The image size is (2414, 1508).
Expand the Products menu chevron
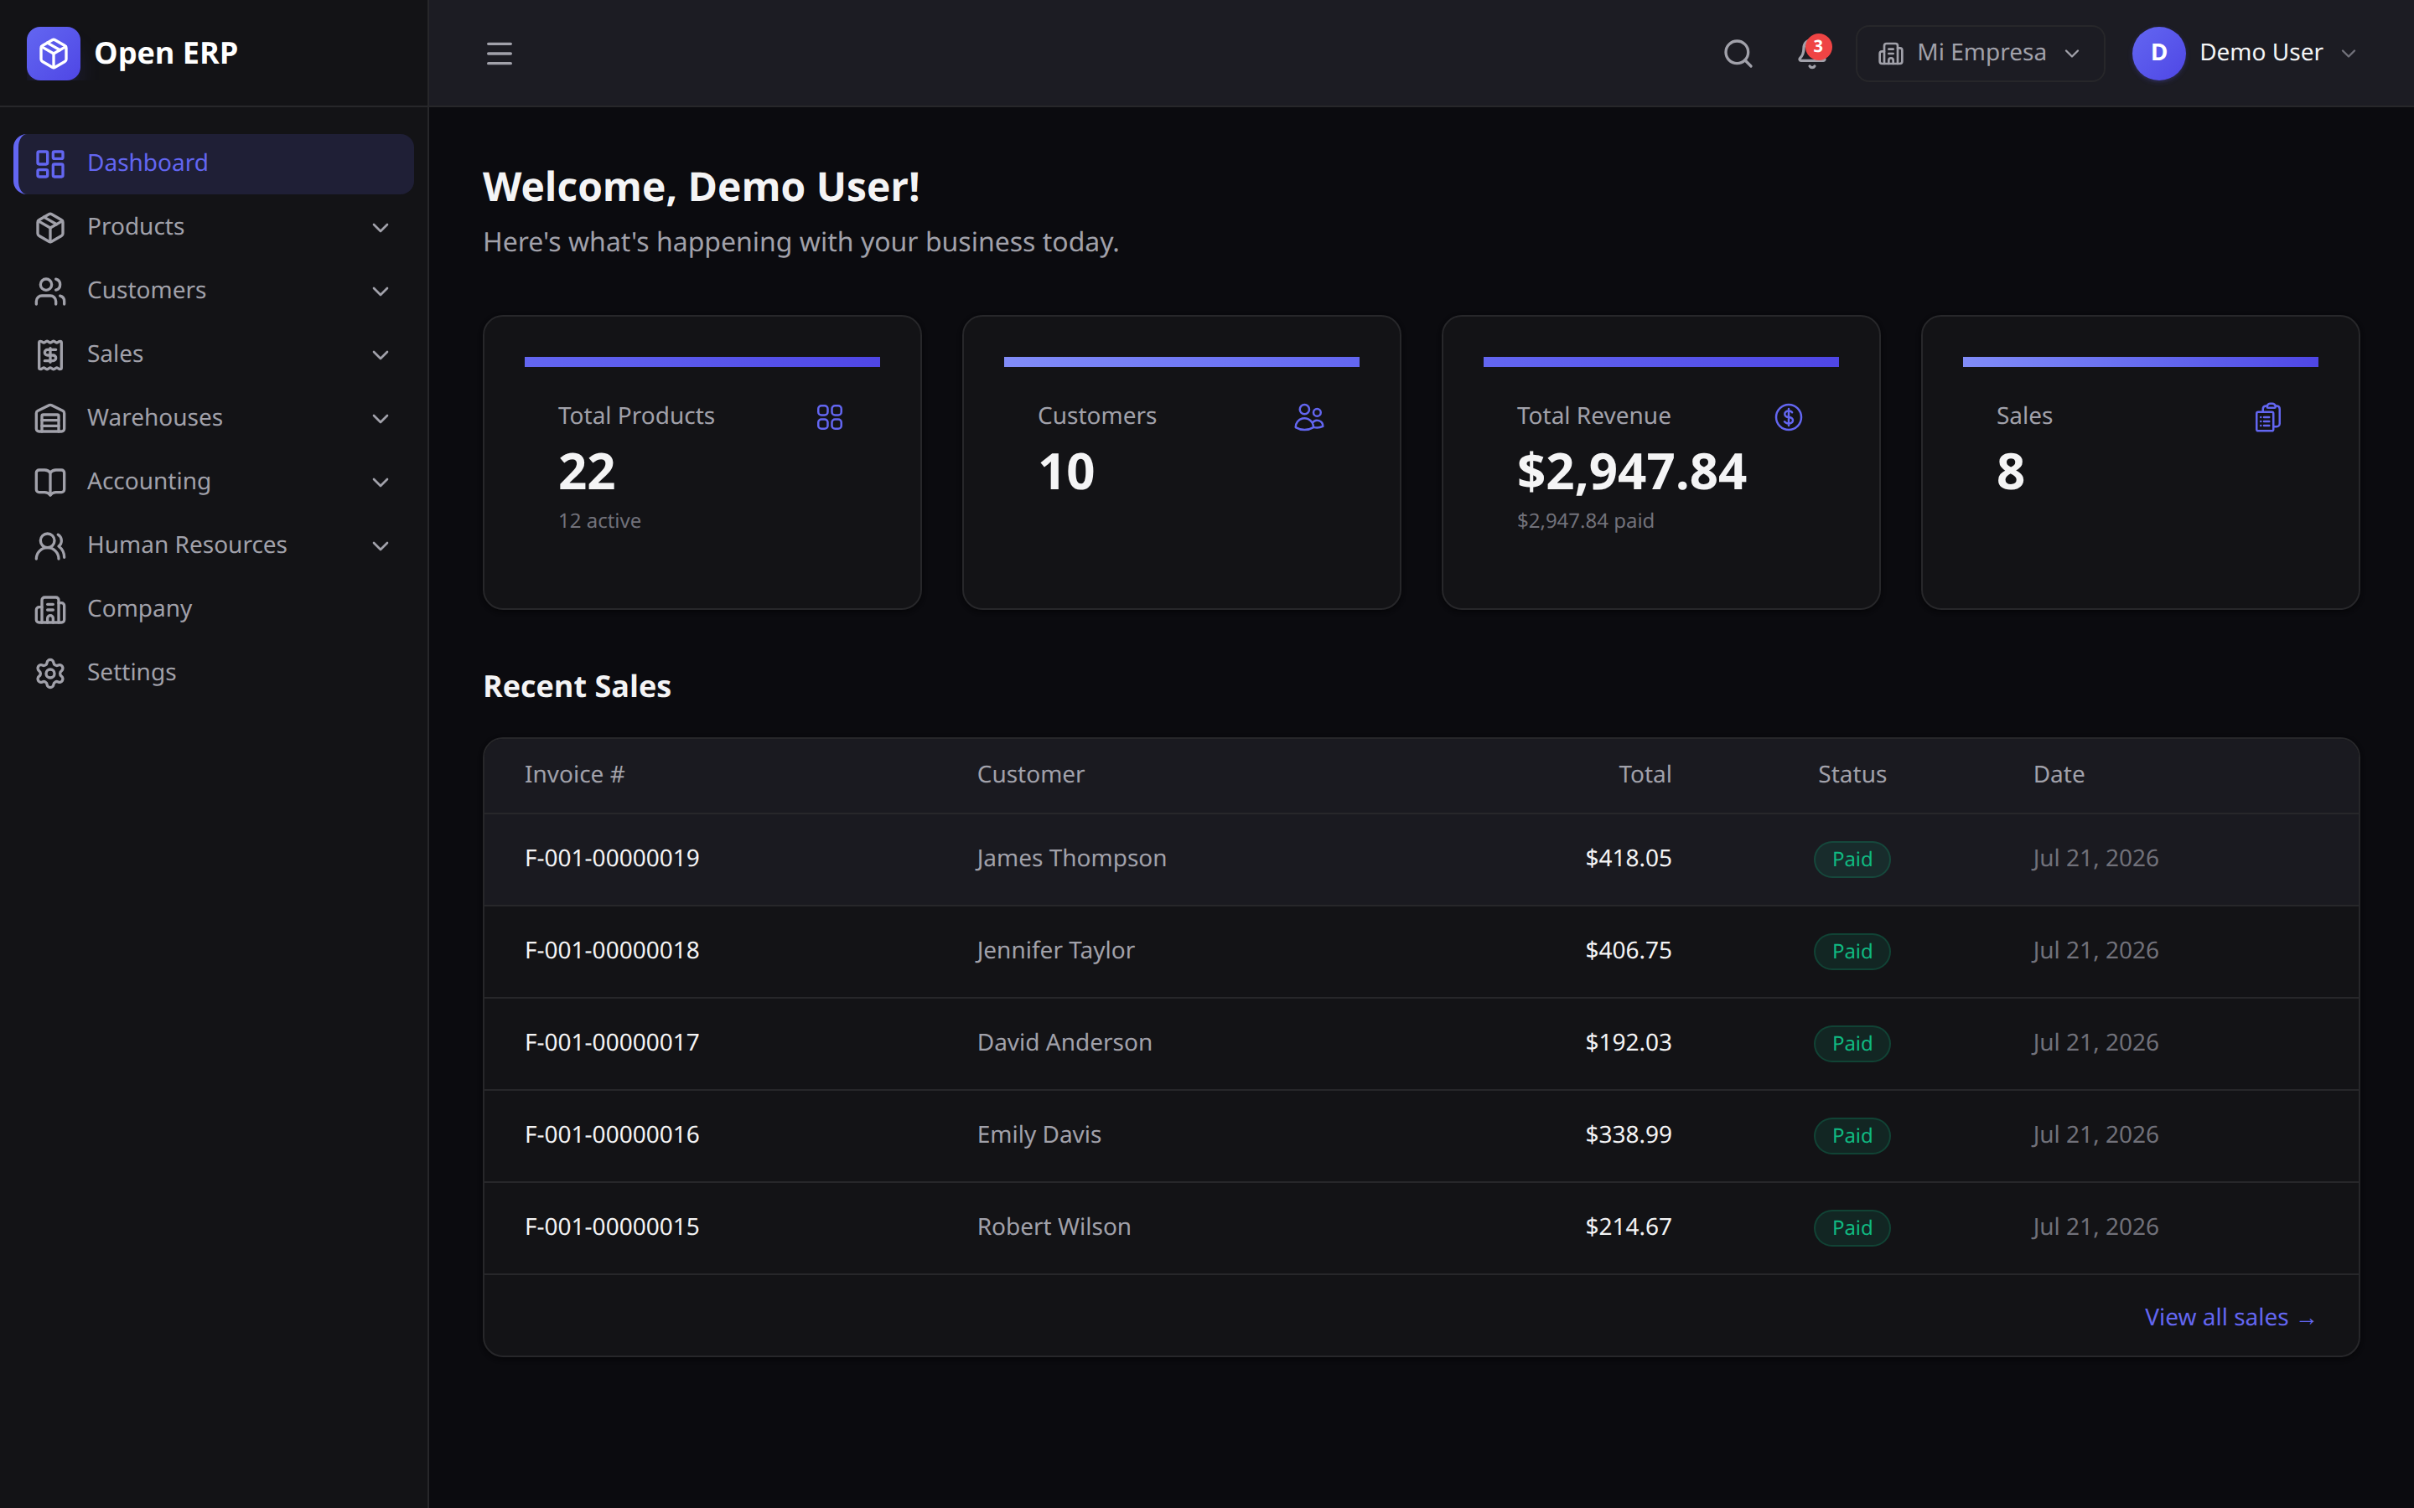point(380,227)
